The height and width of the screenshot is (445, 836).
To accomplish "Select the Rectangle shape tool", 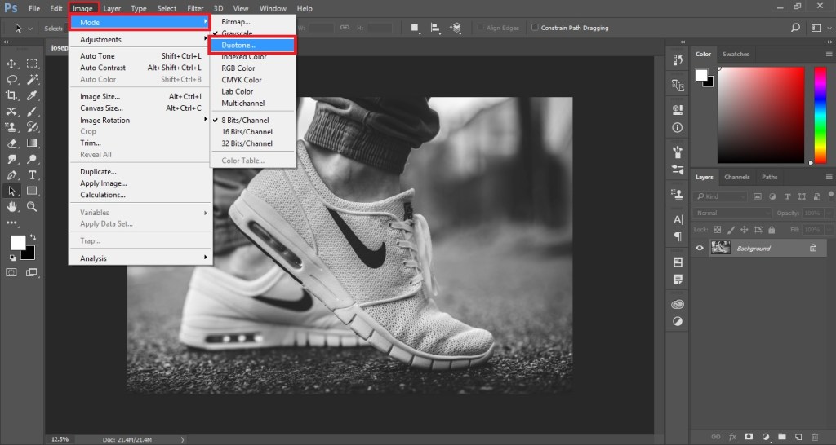I will pos(32,191).
